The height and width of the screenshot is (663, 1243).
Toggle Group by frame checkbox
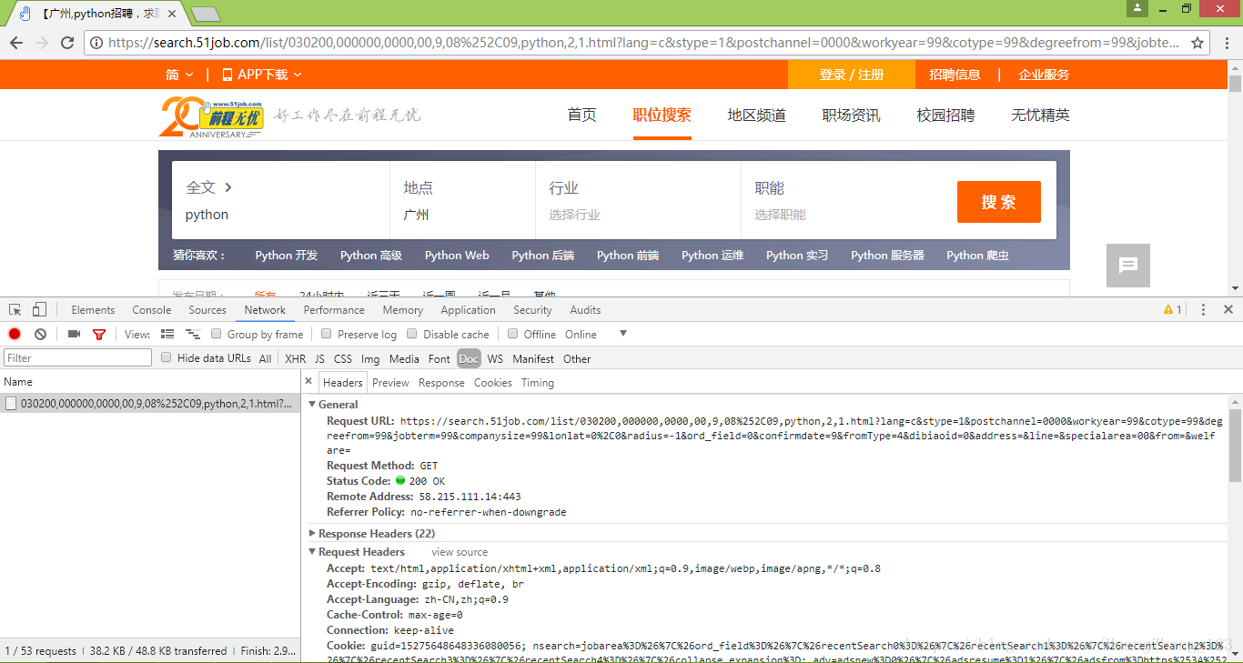(x=217, y=334)
